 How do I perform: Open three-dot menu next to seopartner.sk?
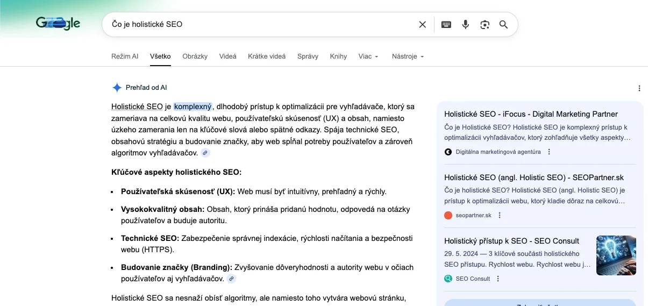500,215
